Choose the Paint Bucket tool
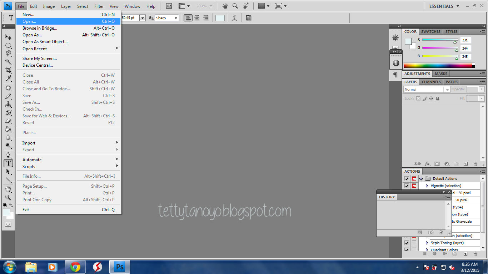 (x=8, y=129)
